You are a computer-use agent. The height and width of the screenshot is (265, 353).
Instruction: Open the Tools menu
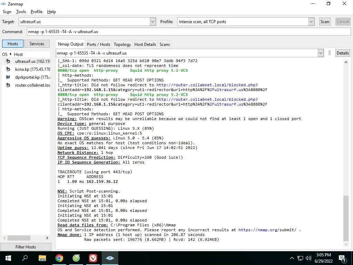21,12
